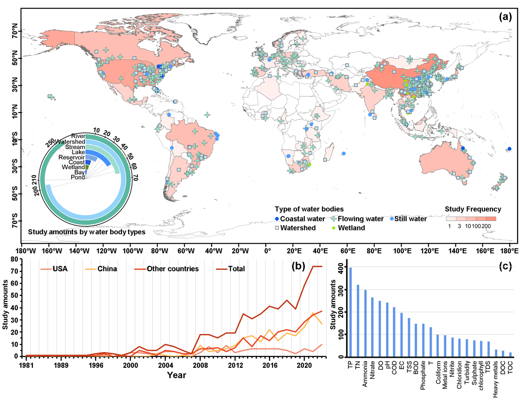Click the Still water legend dot
The width and height of the screenshot is (525, 403).
[x=391, y=218]
